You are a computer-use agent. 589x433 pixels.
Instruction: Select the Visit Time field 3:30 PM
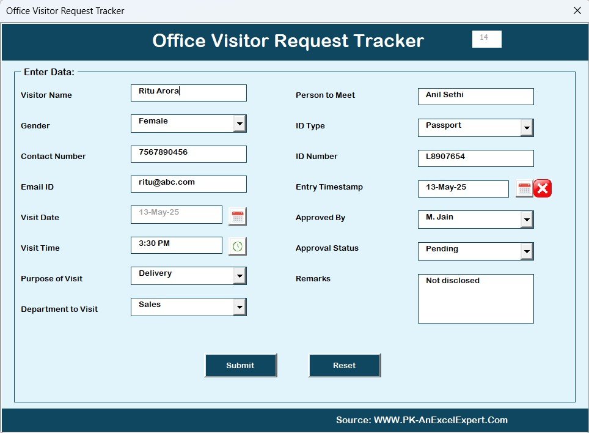177,245
